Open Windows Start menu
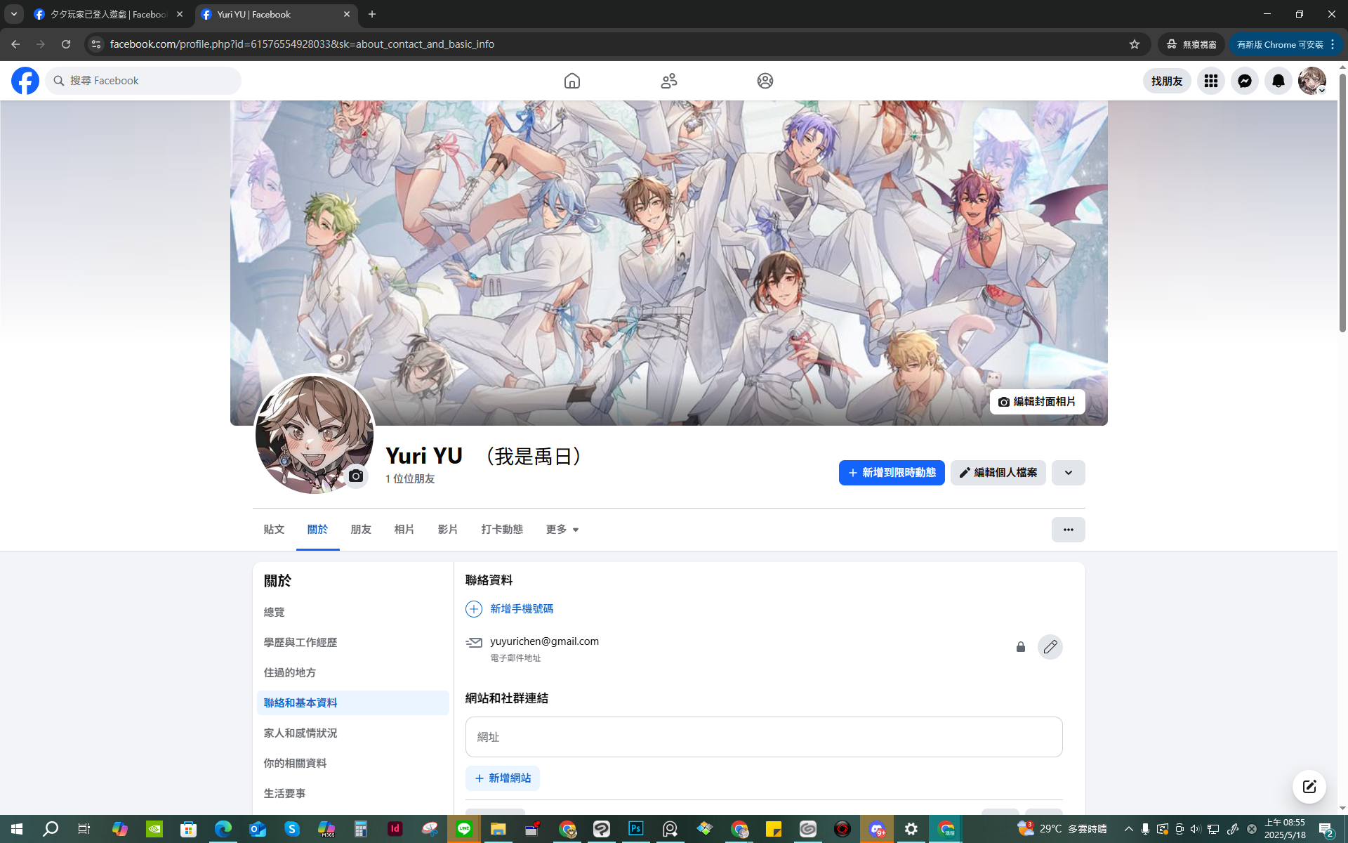Image resolution: width=1348 pixels, height=843 pixels. pyautogui.click(x=17, y=829)
